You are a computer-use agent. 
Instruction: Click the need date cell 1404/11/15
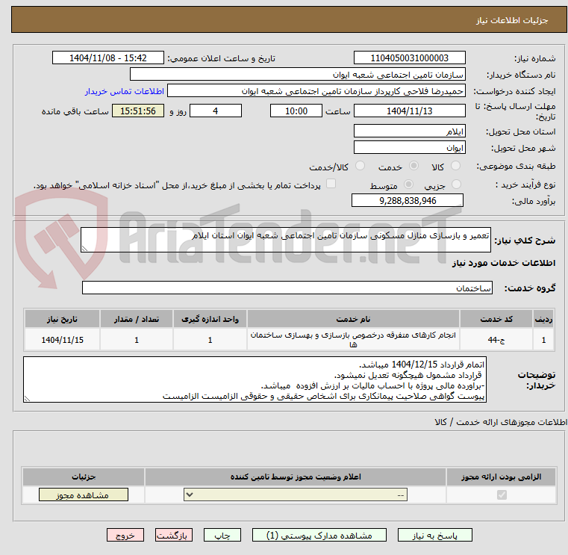[x=62, y=340]
